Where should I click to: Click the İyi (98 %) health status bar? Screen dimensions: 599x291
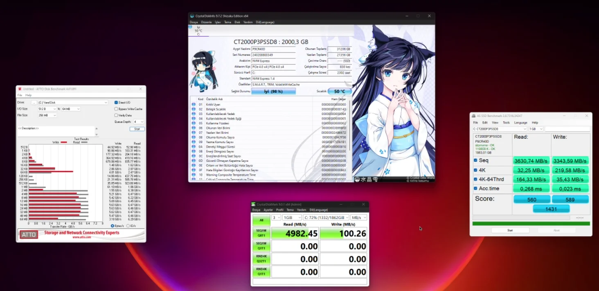[x=273, y=92]
